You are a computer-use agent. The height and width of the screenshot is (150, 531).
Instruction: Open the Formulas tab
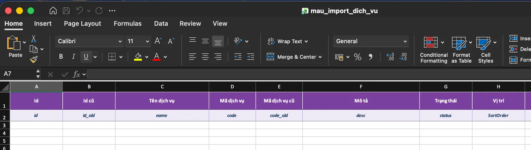pyautogui.click(x=127, y=23)
